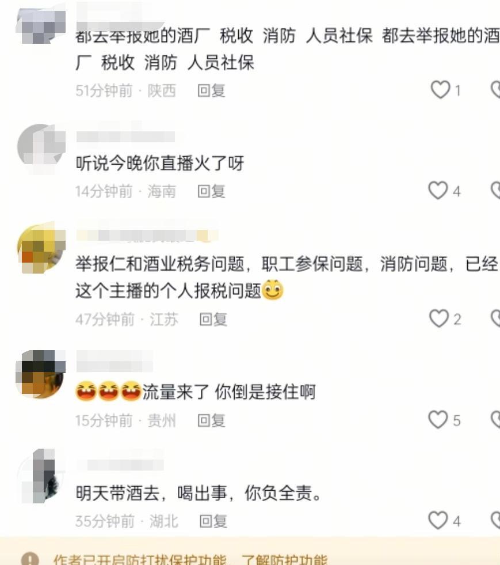Dislike the comment from 海南
500x565 pixels.
[x=495, y=190]
